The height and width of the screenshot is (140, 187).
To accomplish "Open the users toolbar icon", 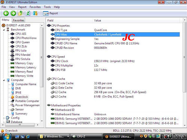I will (x=35, y=13).
